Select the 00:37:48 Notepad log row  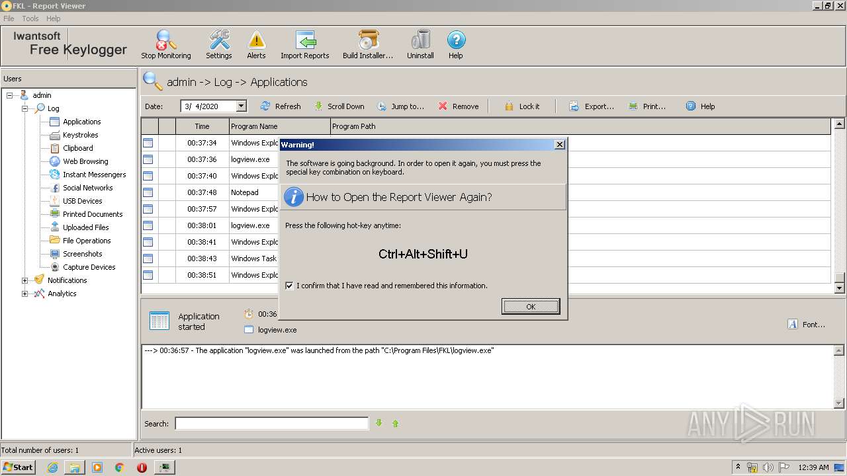pyautogui.click(x=486, y=192)
